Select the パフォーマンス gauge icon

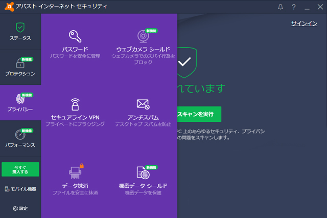point(20,135)
